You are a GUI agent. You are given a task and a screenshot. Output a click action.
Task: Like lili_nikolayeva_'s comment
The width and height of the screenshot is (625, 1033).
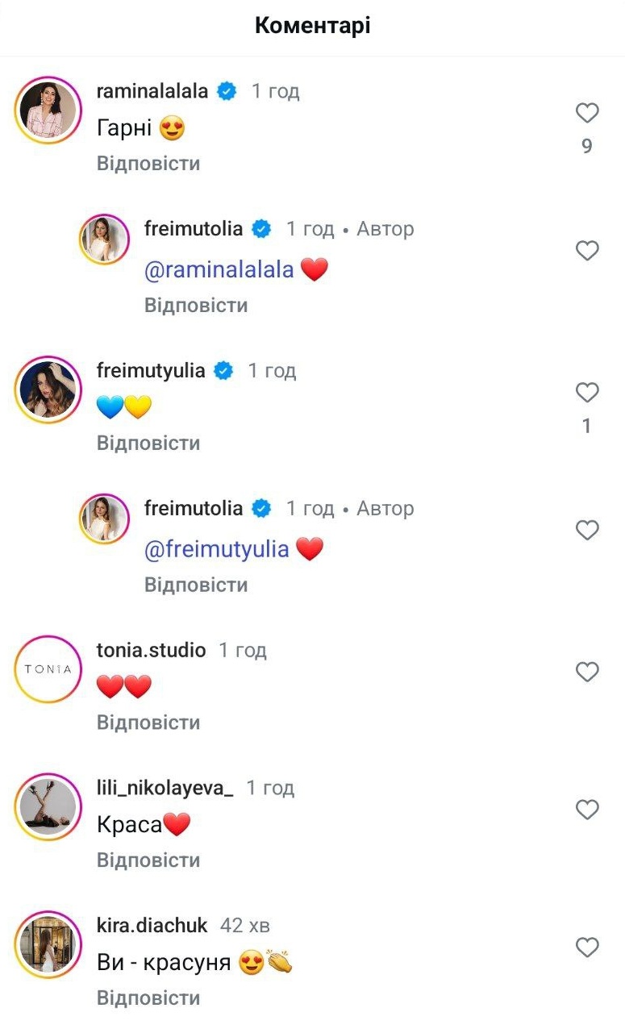click(x=587, y=810)
